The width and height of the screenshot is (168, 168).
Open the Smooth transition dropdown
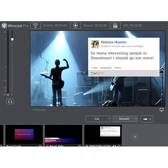tap(125, 119)
